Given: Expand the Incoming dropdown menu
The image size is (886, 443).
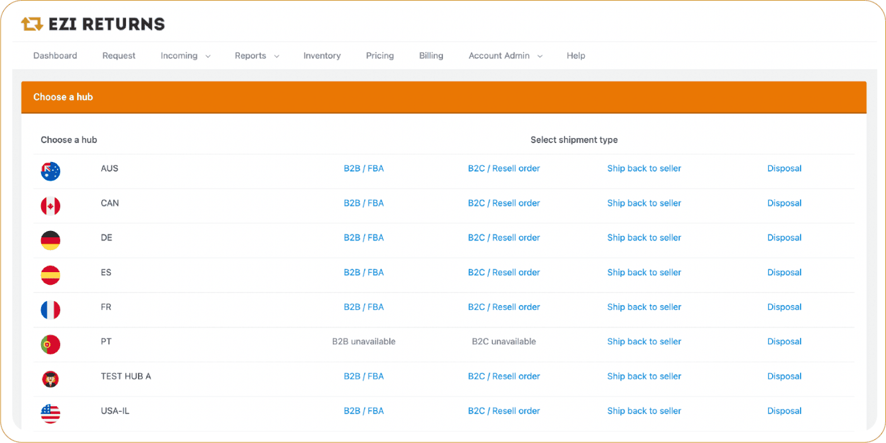Looking at the screenshot, I should pos(185,56).
